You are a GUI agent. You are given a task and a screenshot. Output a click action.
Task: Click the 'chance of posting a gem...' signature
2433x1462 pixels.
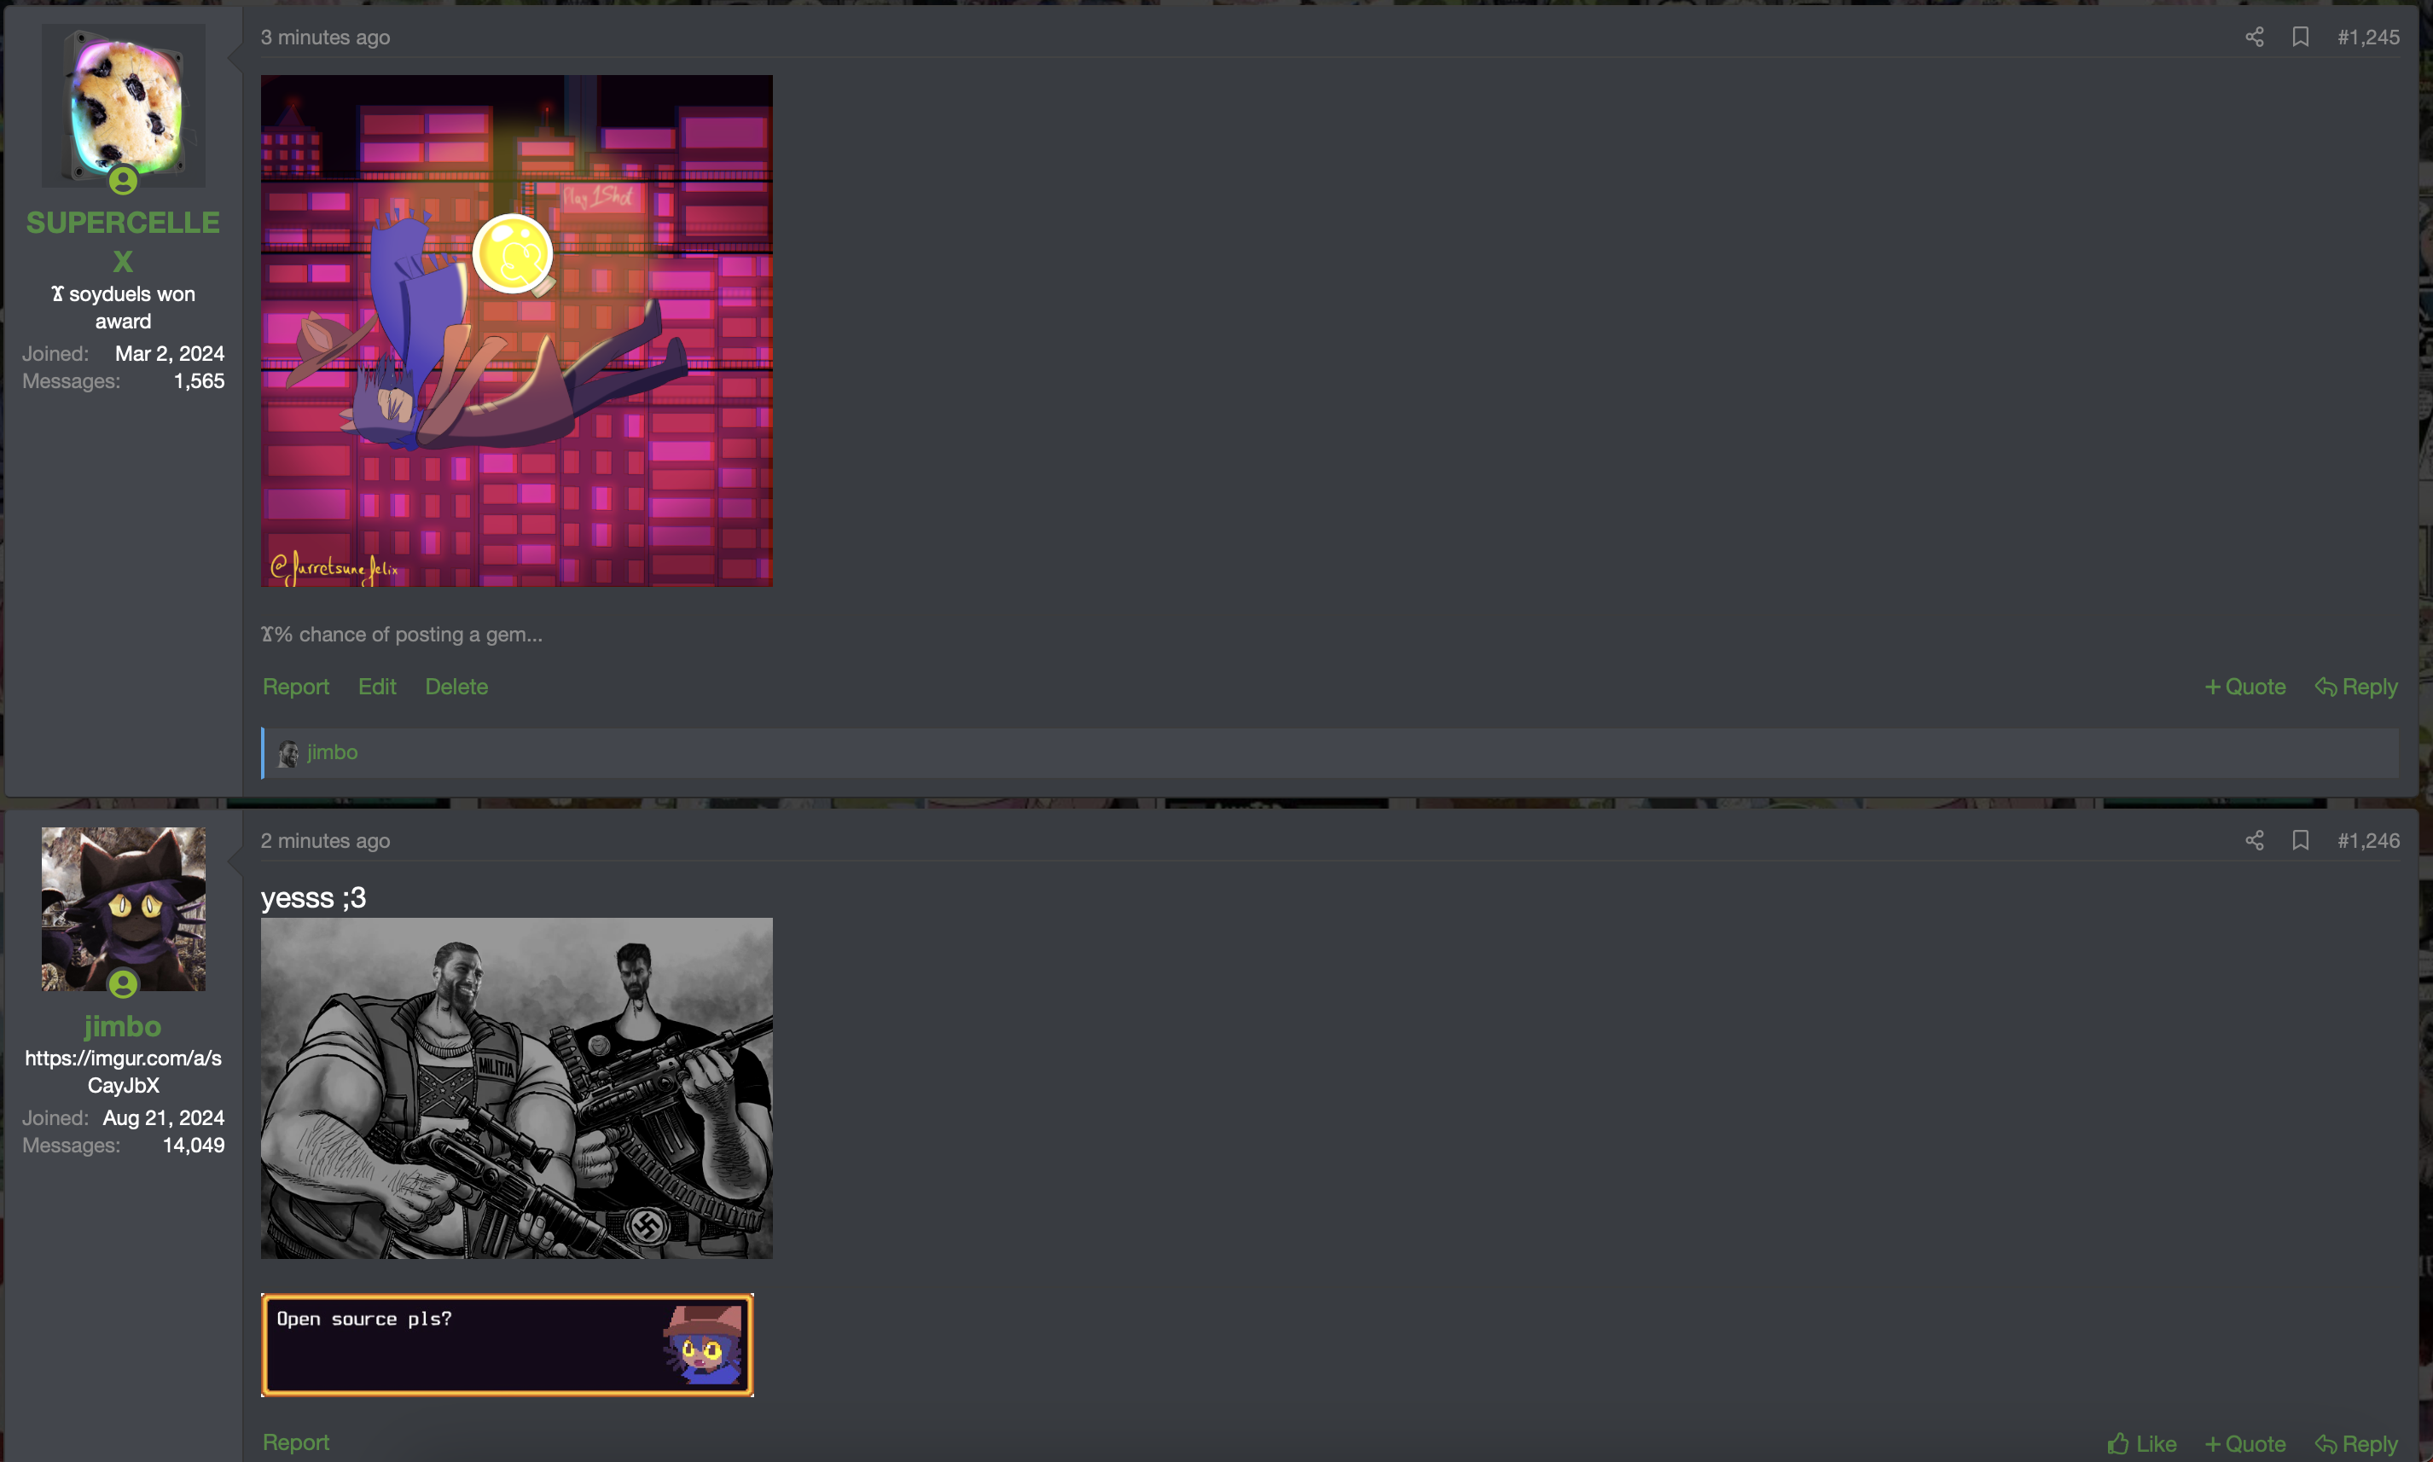coord(402,635)
